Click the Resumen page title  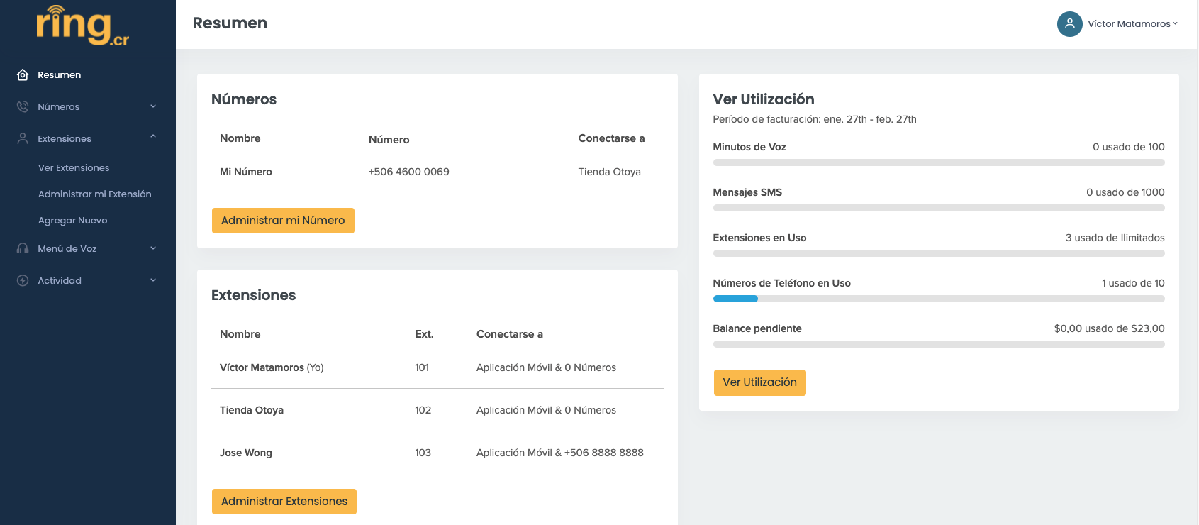coord(230,23)
